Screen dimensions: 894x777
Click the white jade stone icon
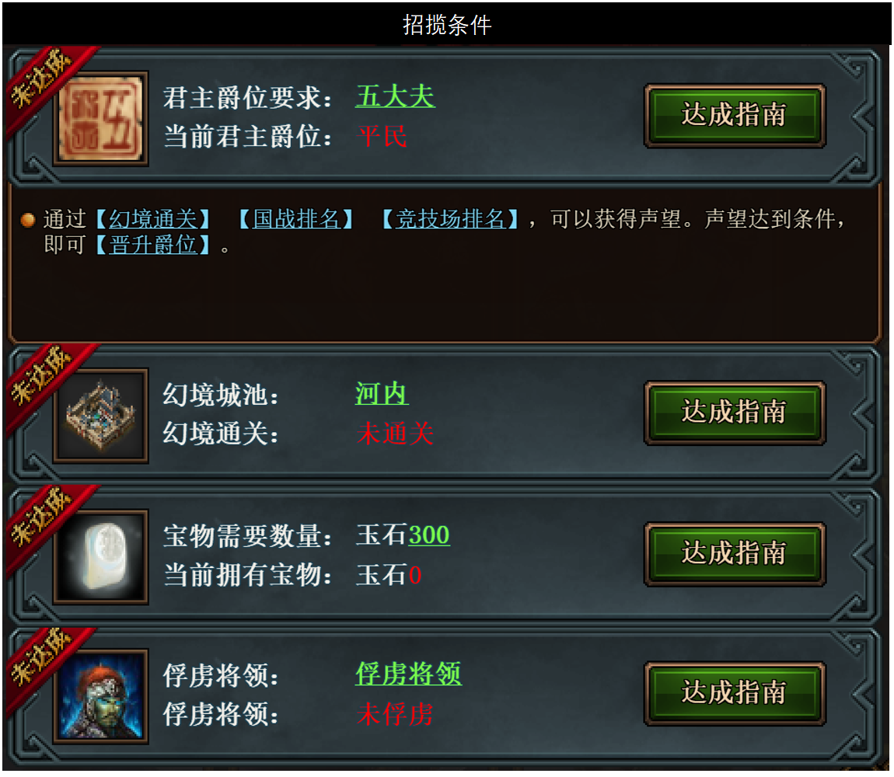pyautogui.click(x=100, y=557)
